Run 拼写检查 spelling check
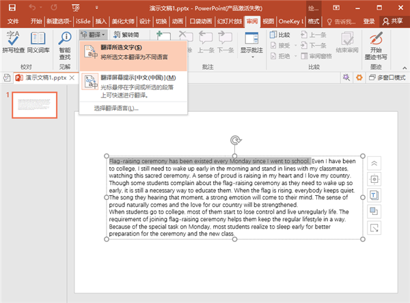 [13, 42]
